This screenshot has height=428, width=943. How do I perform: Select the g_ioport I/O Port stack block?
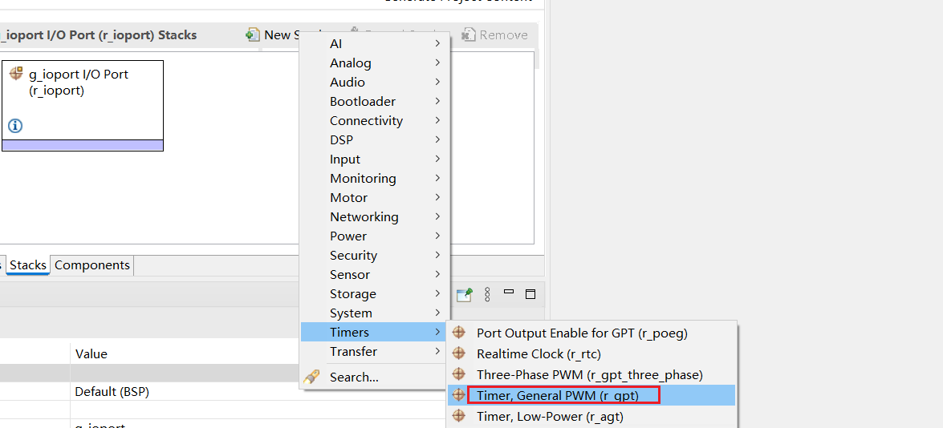tap(83, 106)
